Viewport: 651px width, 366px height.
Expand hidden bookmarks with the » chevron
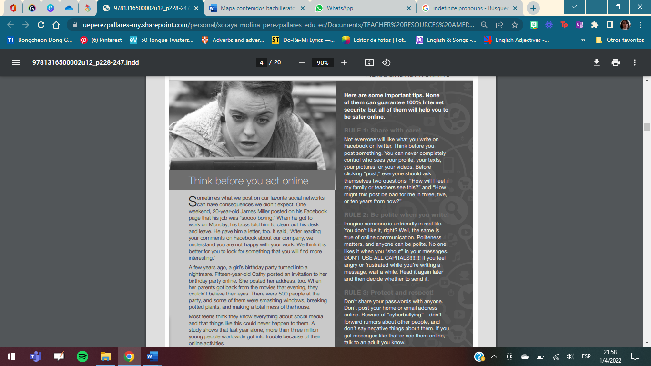click(582, 40)
